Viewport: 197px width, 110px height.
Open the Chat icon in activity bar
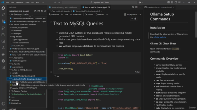click(3, 68)
